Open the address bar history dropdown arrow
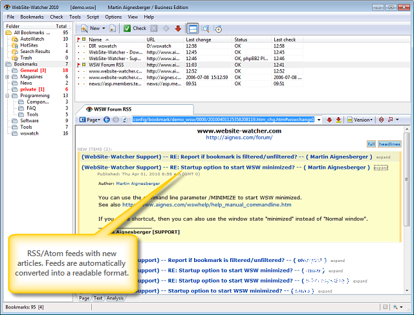414x315 pixels. pyautogui.click(x=319, y=120)
